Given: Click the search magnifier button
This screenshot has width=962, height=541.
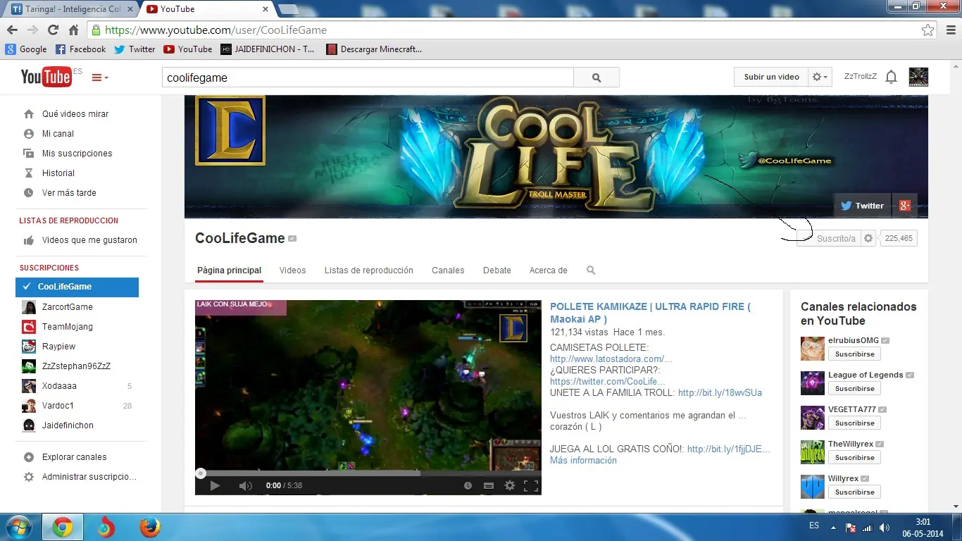Looking at the screenshot, I should point(596,77).
